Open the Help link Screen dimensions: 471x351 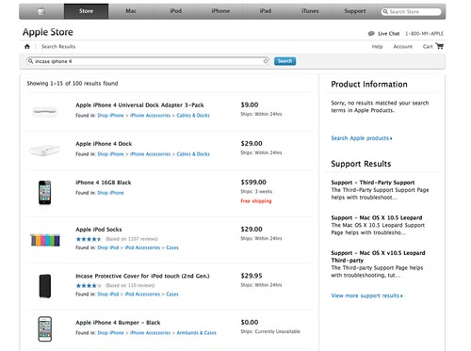[x=377, y=47]
